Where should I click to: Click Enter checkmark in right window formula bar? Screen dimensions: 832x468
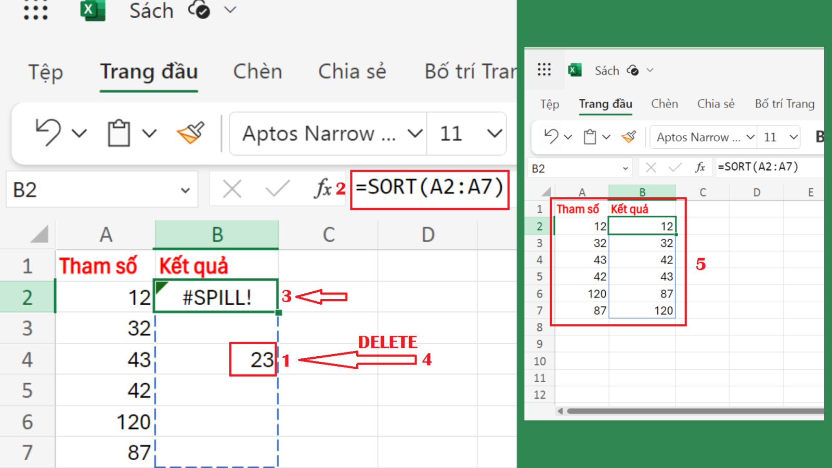pyautogui.click(x=675, y=167)
